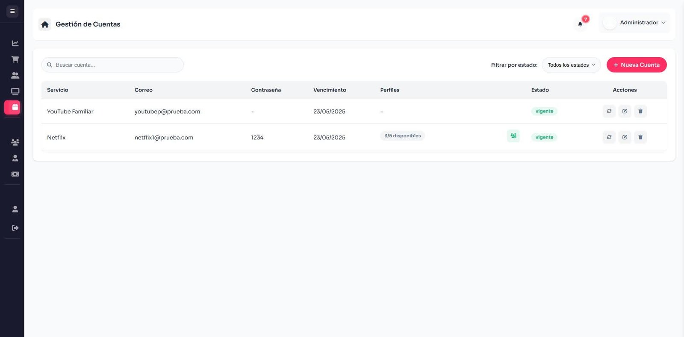Click the logout arrow sidebar icon

click(15, 228)
